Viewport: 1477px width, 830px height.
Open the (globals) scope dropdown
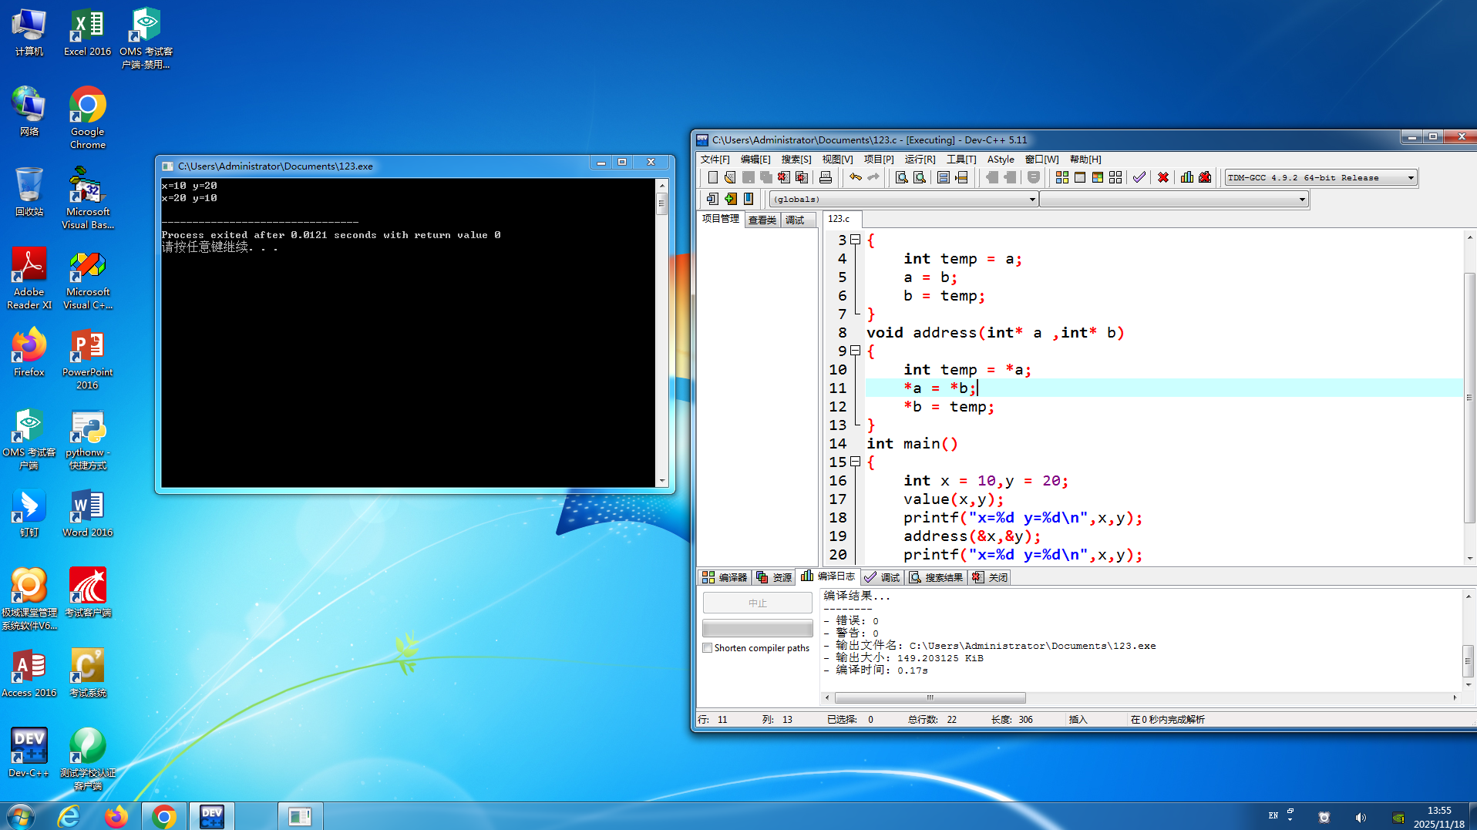point(903,200)
